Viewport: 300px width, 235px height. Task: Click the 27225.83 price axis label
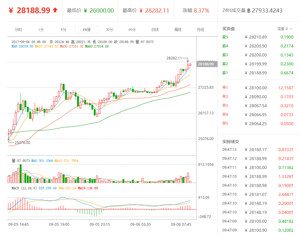[x=206, y=87]
